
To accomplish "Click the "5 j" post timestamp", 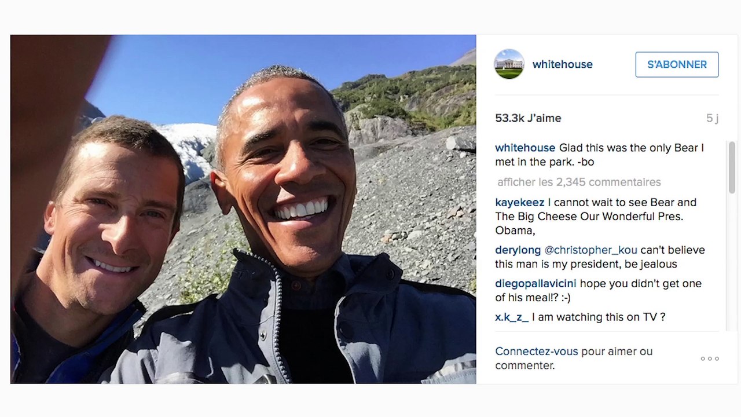I will tap(712, 118).
